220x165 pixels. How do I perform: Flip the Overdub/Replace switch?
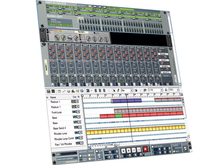pos(143,154)
